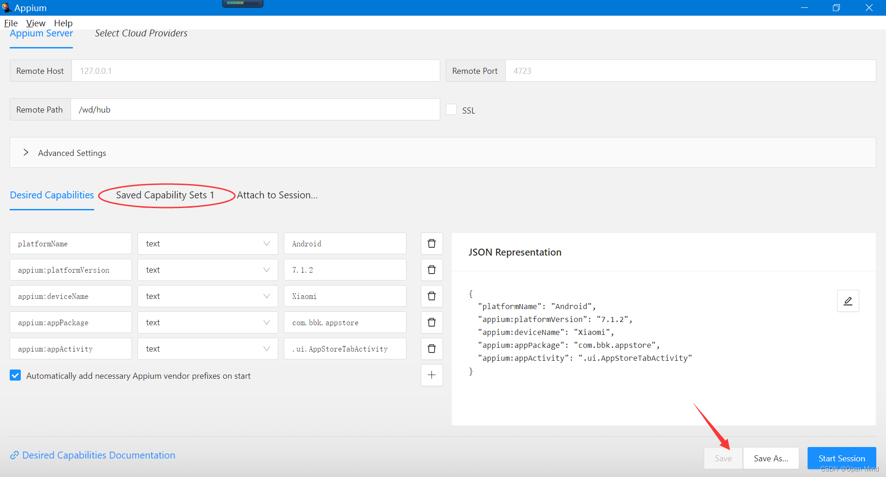Focus the Remote Port input field
Screen dimensions: 886x477
(690, 71)
